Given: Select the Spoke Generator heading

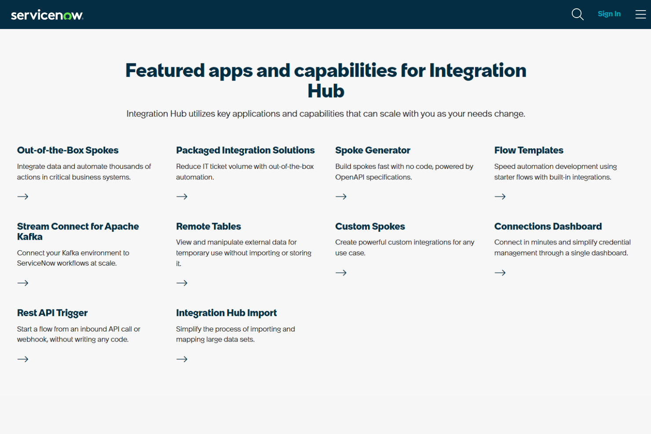Looking at the screenshot, I should [x=373, y=150].
